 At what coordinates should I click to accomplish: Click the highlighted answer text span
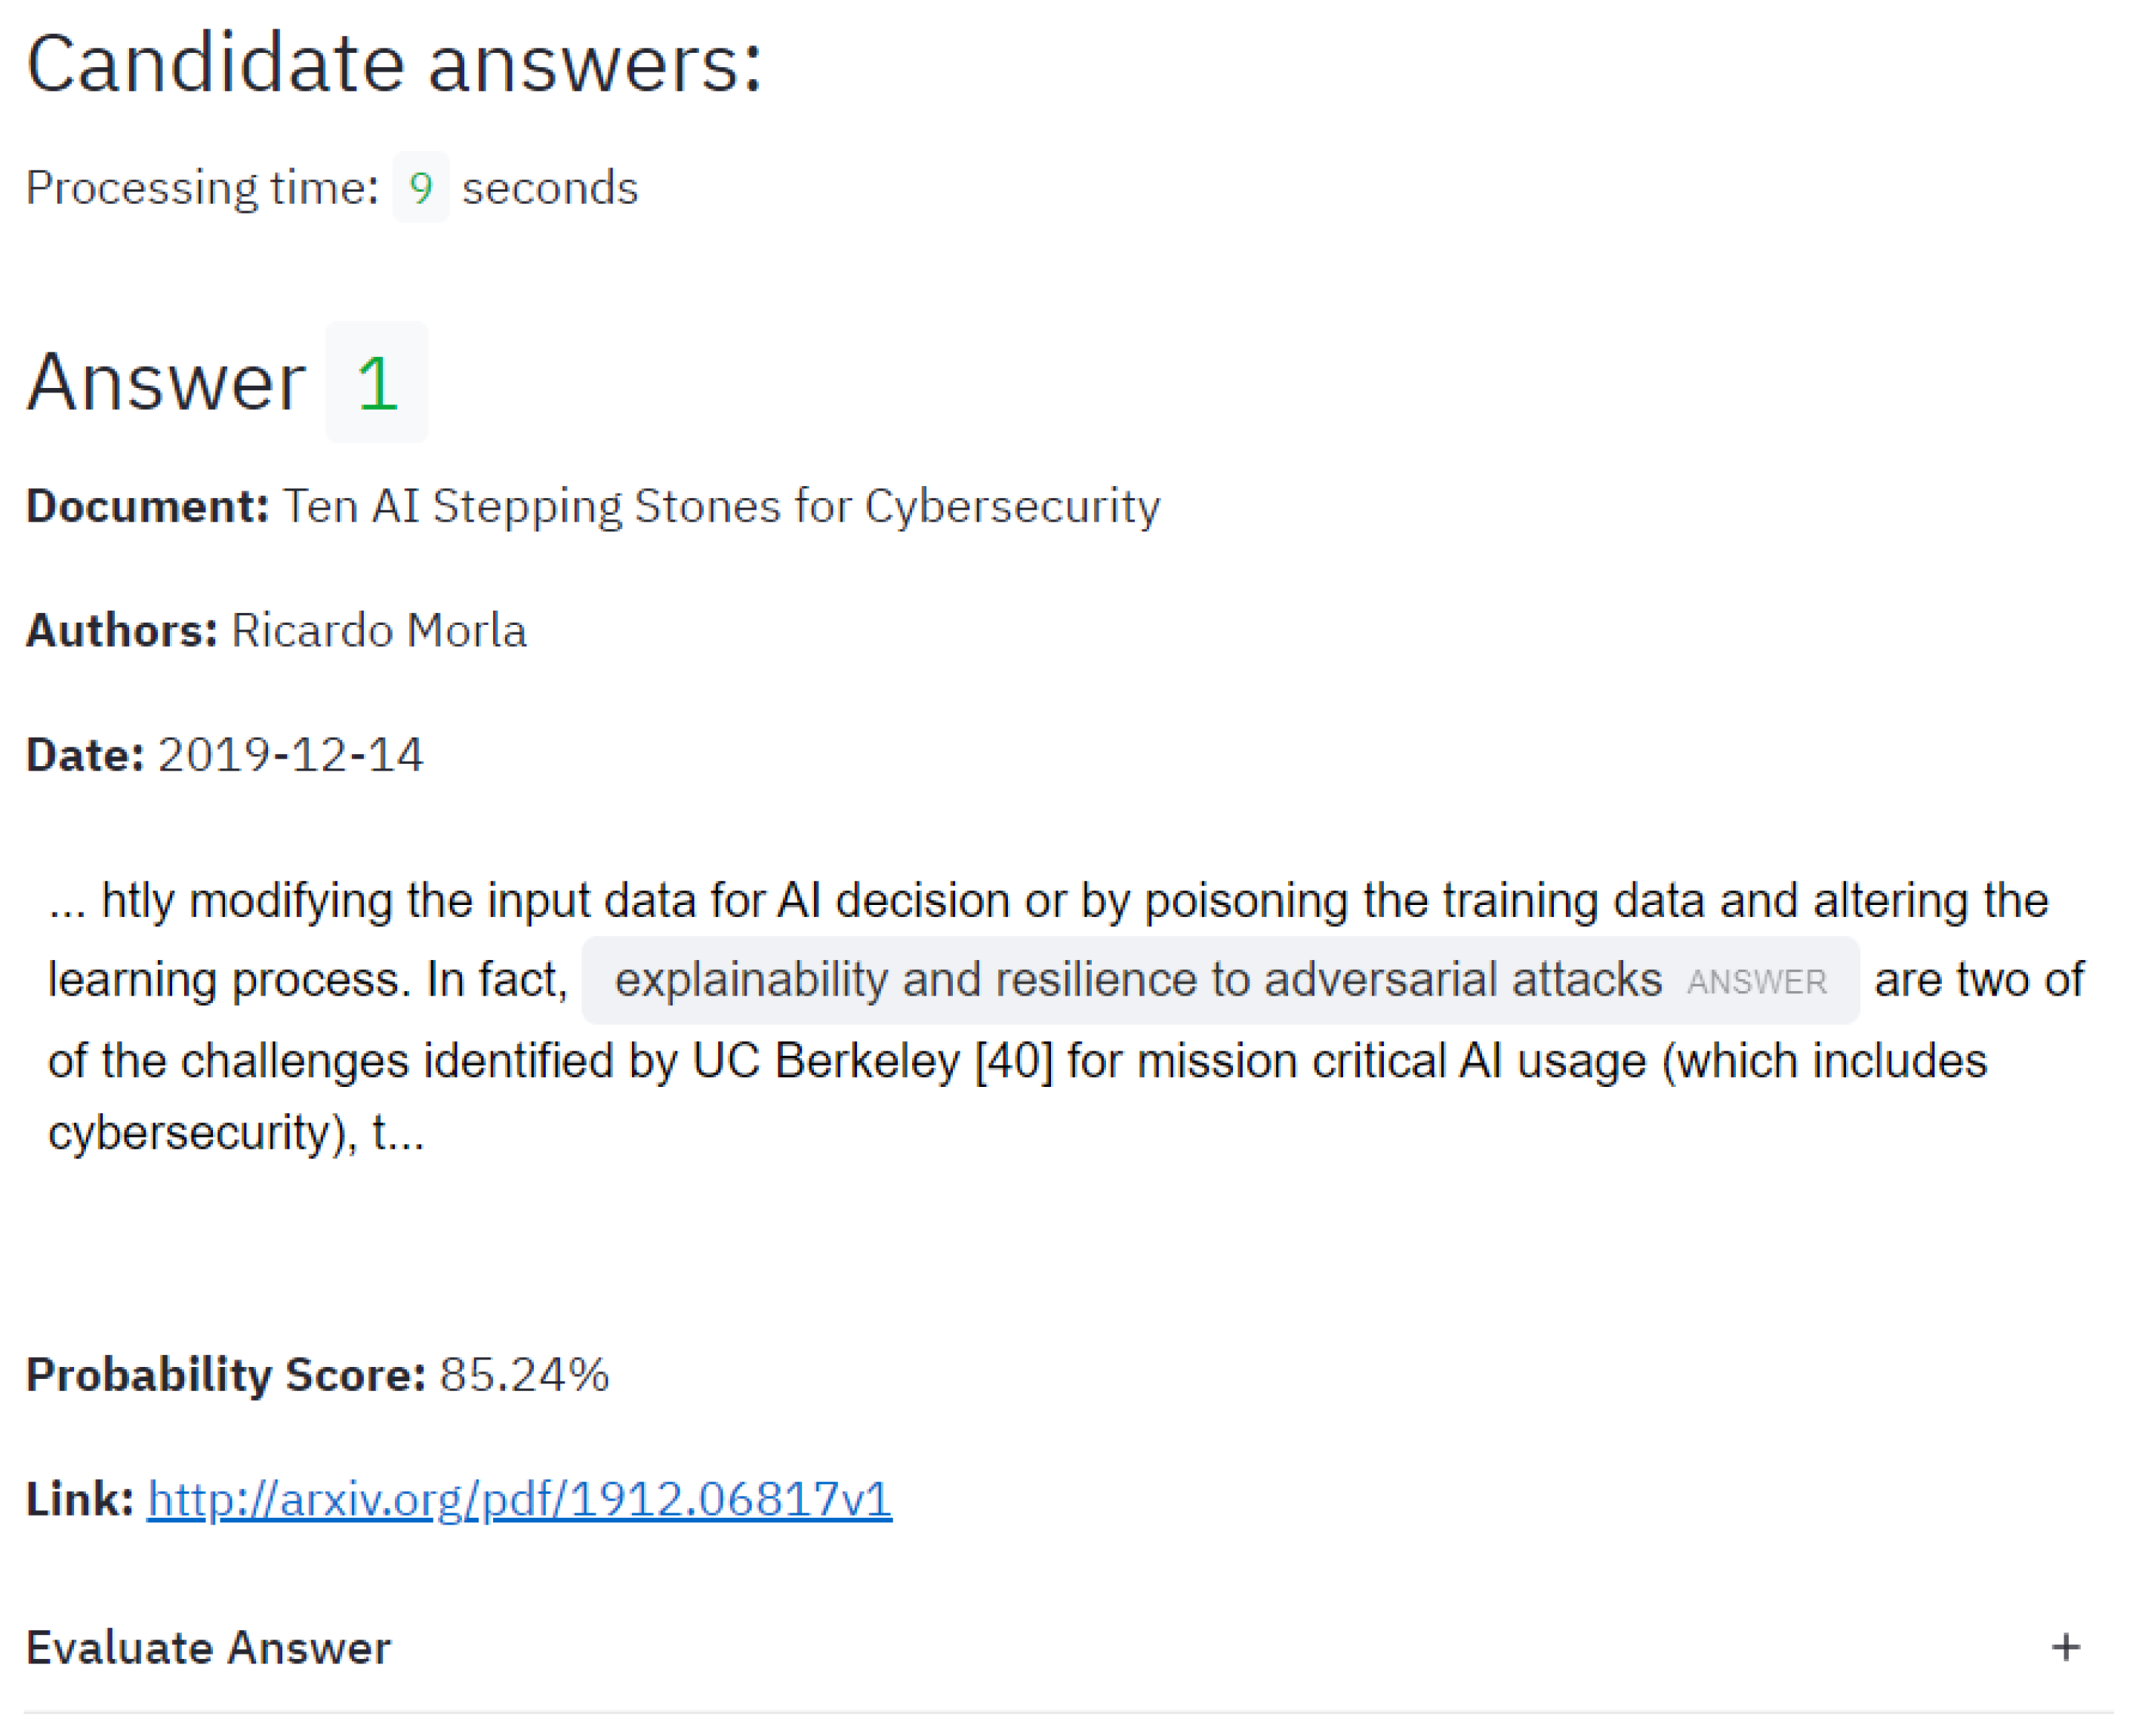pos(1136,980)
